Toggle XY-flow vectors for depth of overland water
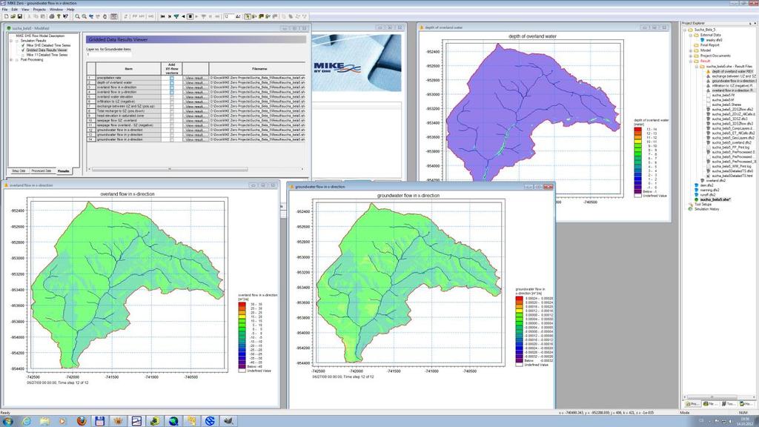The height and width of the screenshot is (427, 759). pyautogui.click(x=172, y=83)
